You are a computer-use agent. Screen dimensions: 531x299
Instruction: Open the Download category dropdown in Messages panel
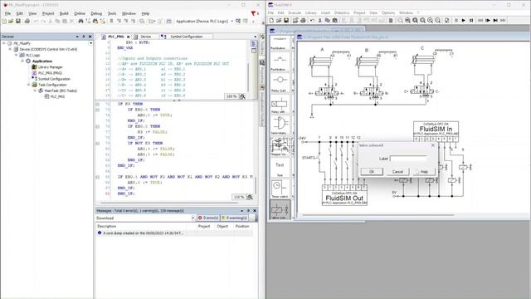[192, 218]
